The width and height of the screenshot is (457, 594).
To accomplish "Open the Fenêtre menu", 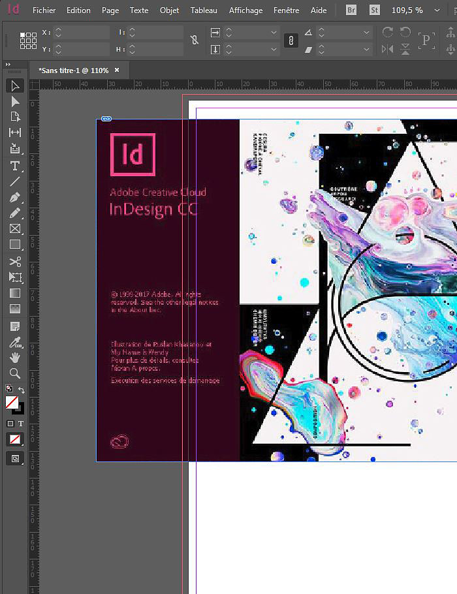I will 286,10.
